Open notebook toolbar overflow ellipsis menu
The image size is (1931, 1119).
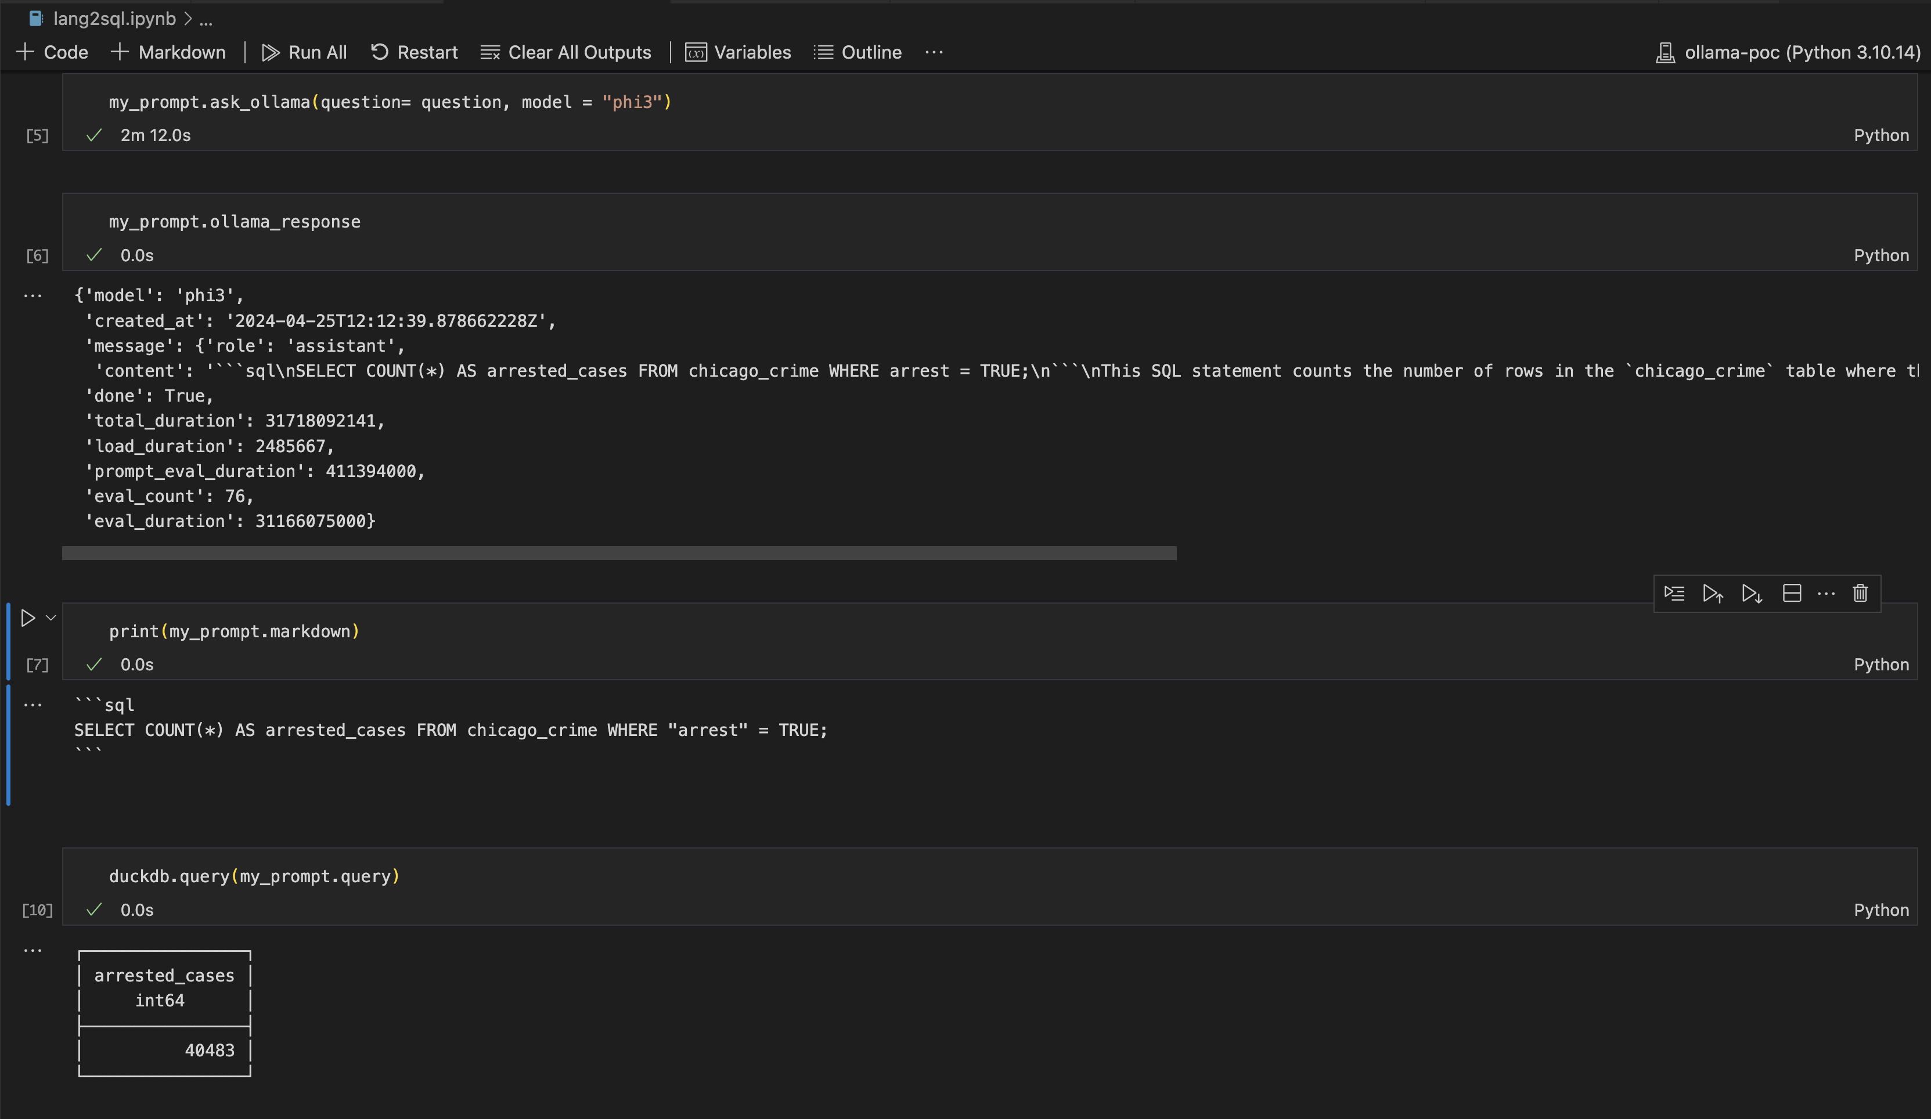pos(934,52)
